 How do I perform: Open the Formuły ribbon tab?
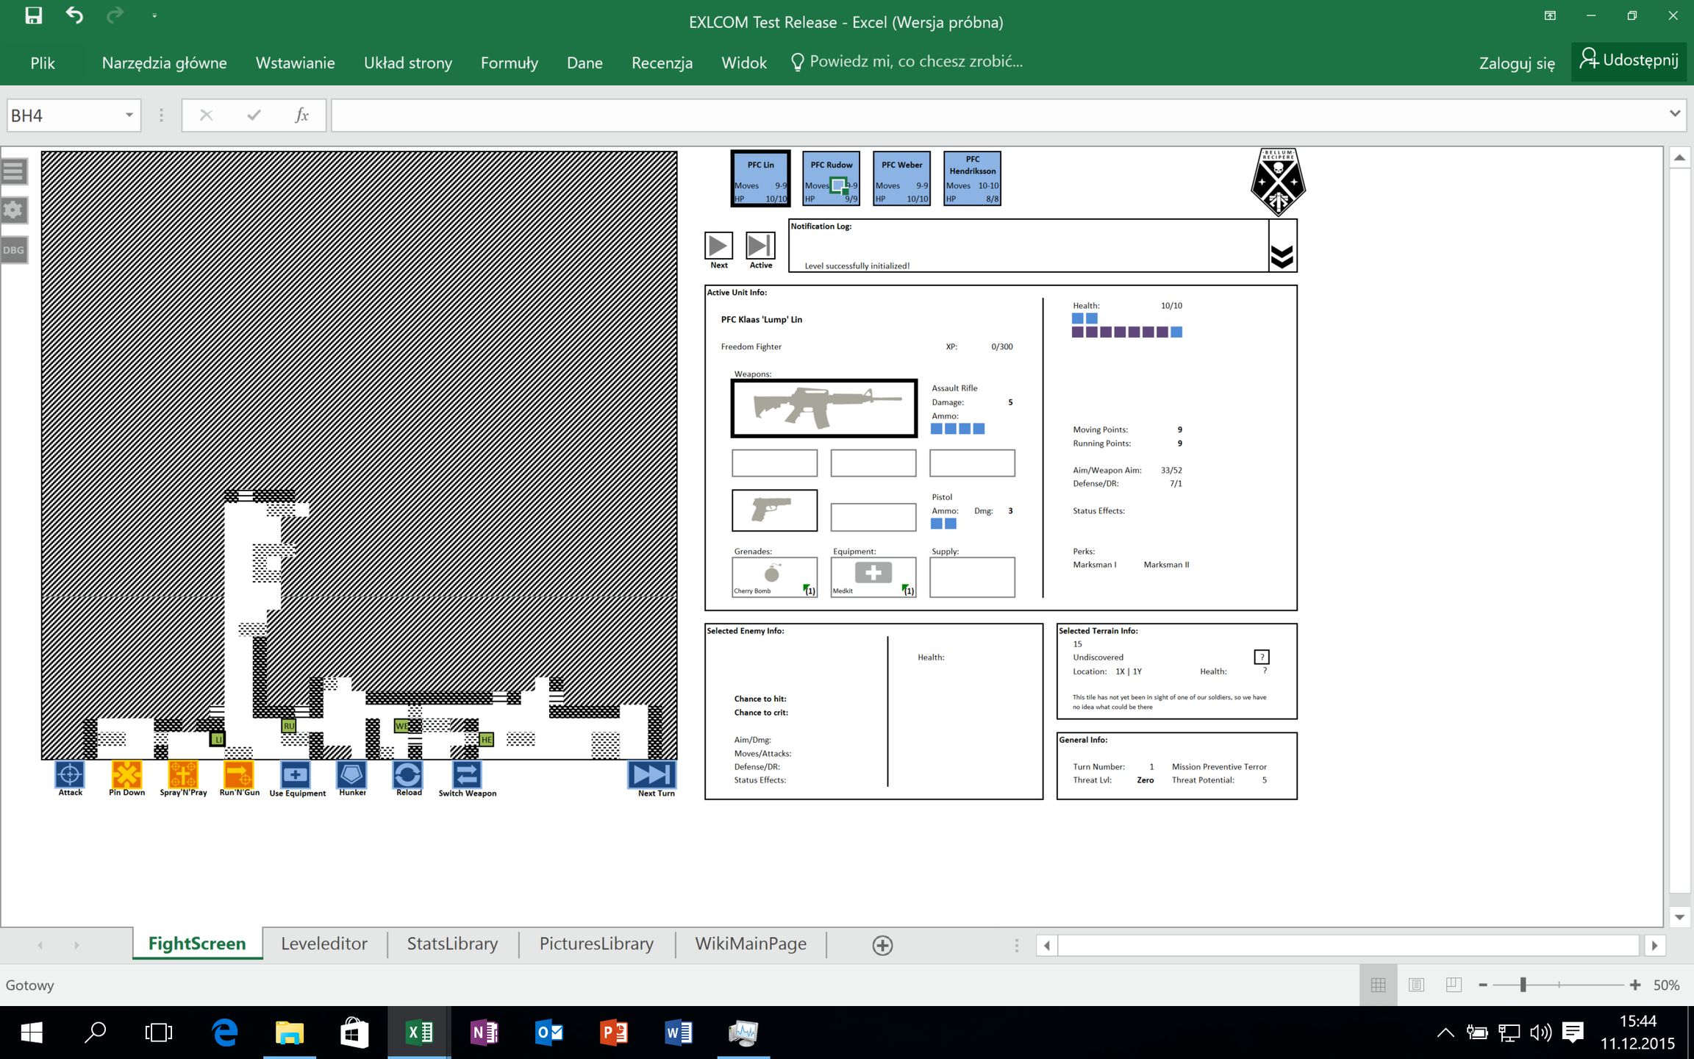pyautogui.click(x=509, y=63)
